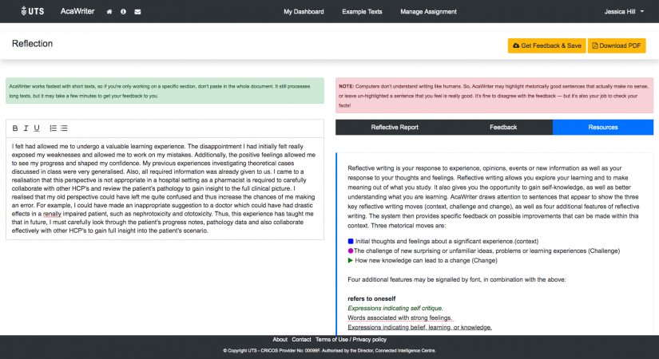
Task: Click Get Feedback & Save button
Action: tap(547, 45)
